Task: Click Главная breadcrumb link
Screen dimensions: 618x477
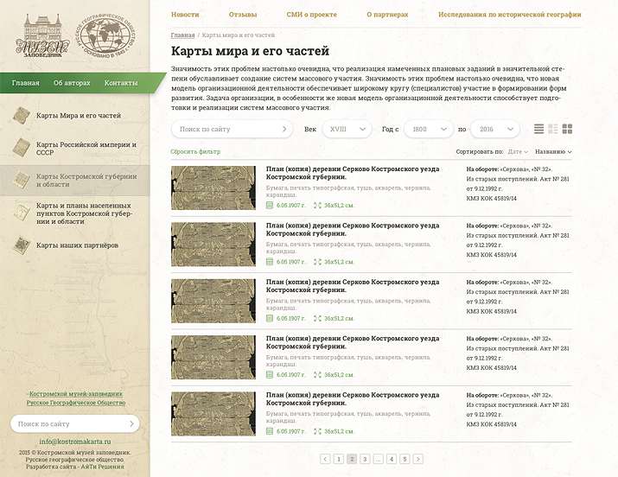Action: tap(183, 35)
